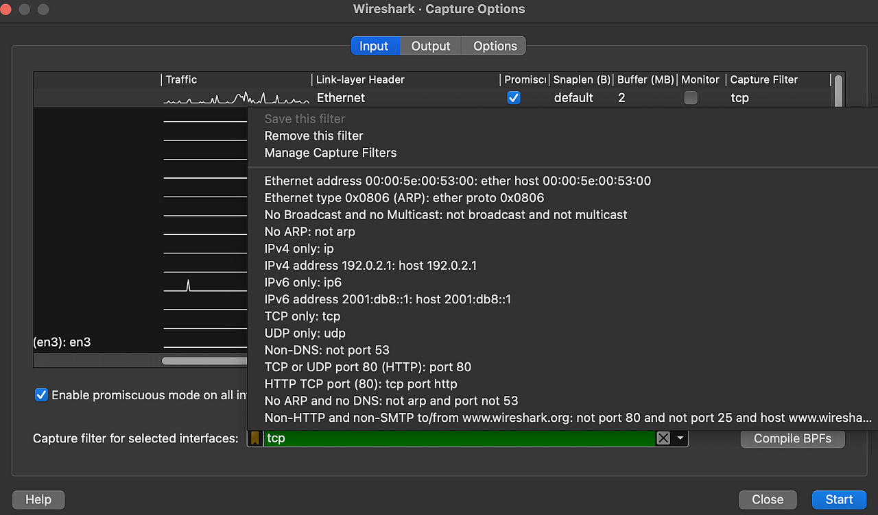878x515 pixels.
Task: Select Ethernet type 0x0806 (ARP) filter
Action: 404,198
